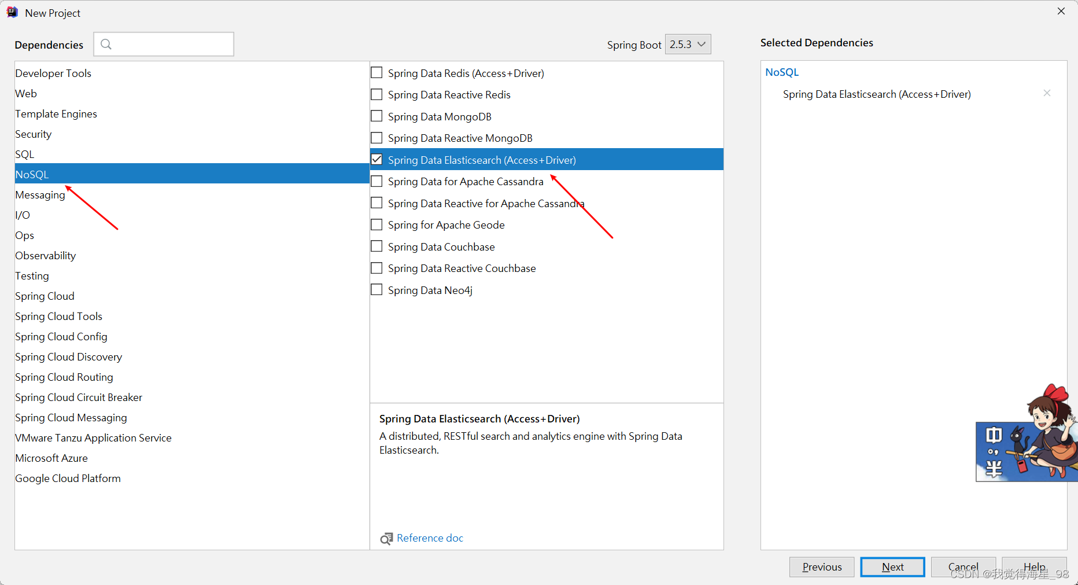Select the Developer Tools category
The height and width of the screenshot is (585, 1078).
click(192, 73)
